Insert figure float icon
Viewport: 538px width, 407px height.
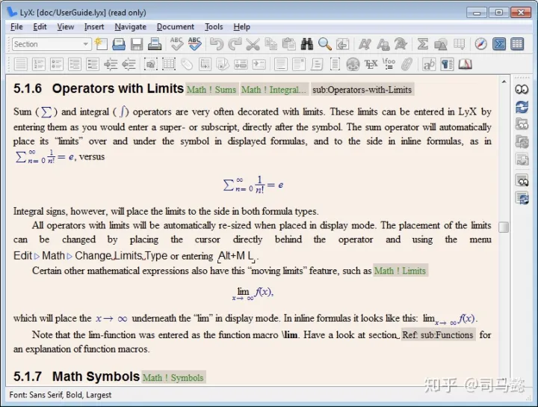[x=151, y=64]
